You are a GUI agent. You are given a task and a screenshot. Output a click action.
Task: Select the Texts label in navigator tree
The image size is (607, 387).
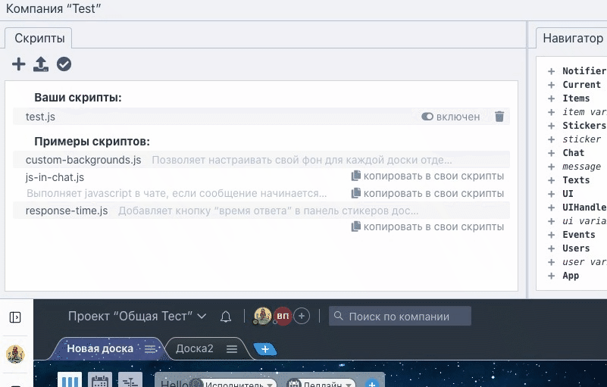pyautogui.click(x=576, y=180)
